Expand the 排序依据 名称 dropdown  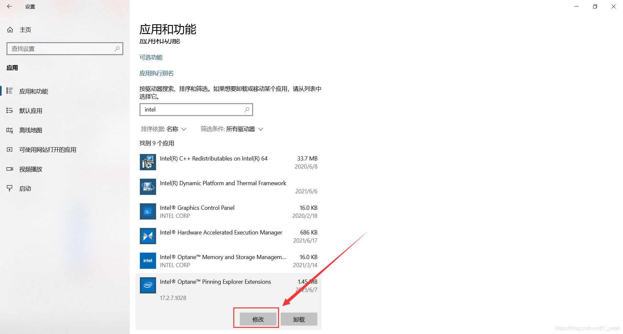coord(164,129)
